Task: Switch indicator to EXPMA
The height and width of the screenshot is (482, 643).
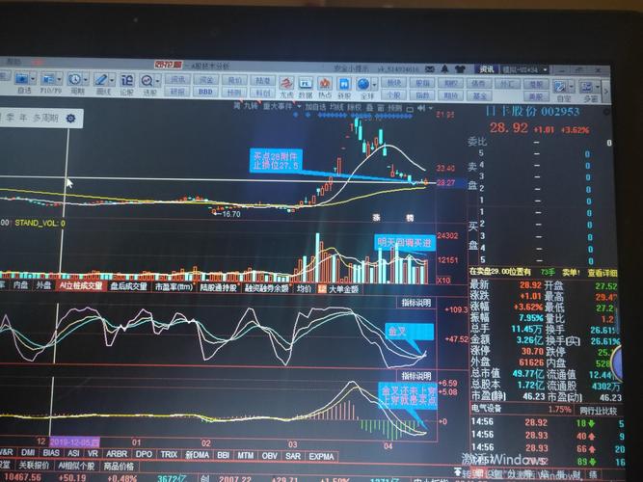Action: click(321, 456)
